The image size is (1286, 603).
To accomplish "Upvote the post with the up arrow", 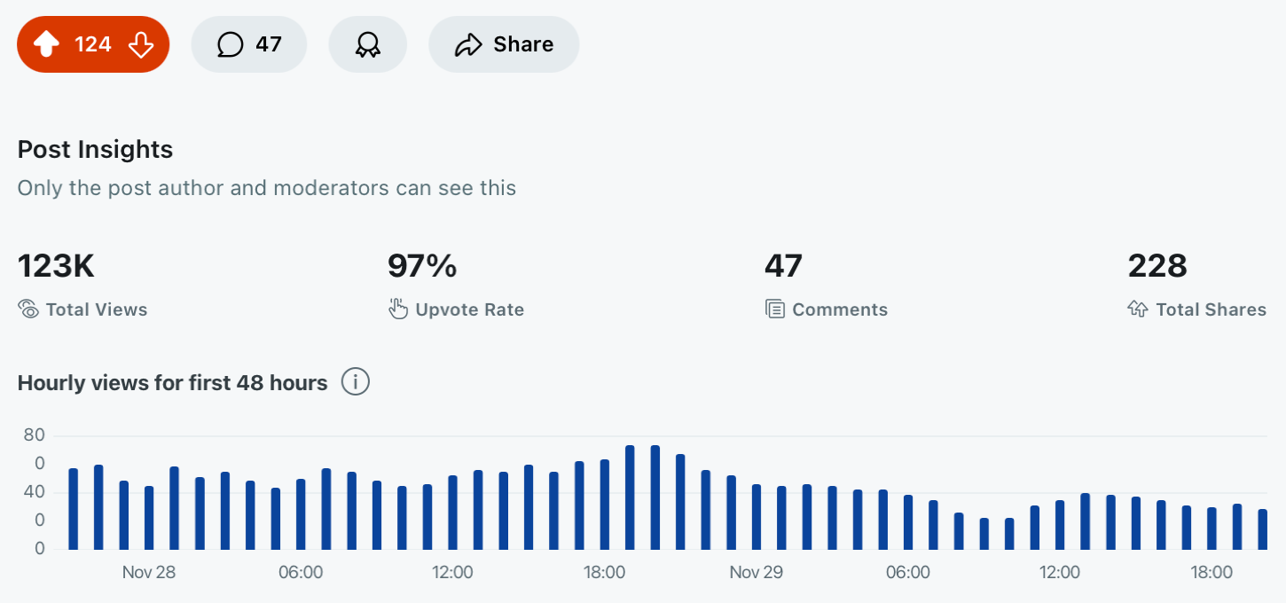I will (46, 44).
